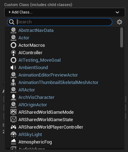Click the ArchVisCharacter head icon

tap(13, 97)
